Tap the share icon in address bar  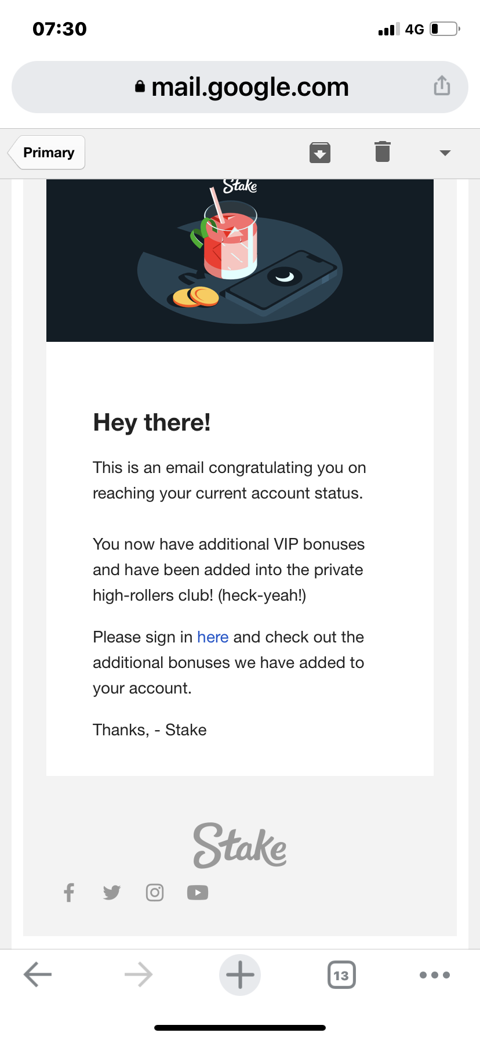tap(442, 85)
